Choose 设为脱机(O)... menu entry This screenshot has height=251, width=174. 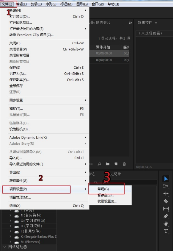click(48, 129)
